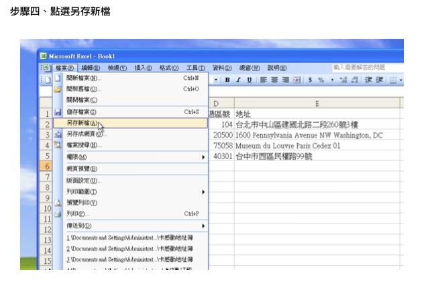428x290 pixels.
Task: Choose 預覽列印(V) with the preview icon
Action: tap(130, 203)
